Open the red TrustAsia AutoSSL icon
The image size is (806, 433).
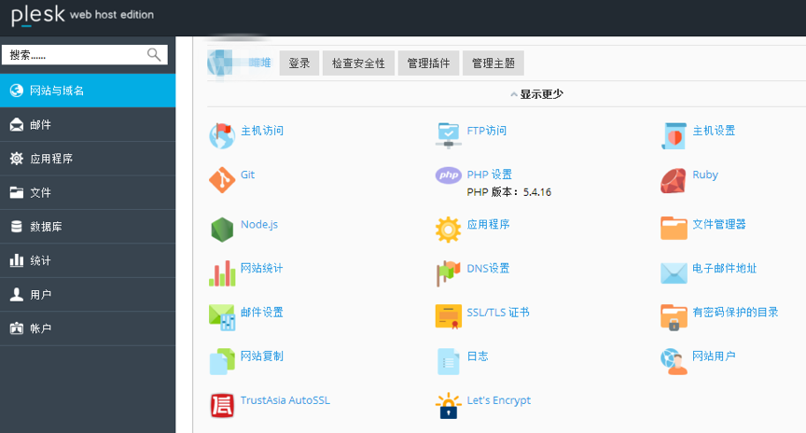click(222, 405)
